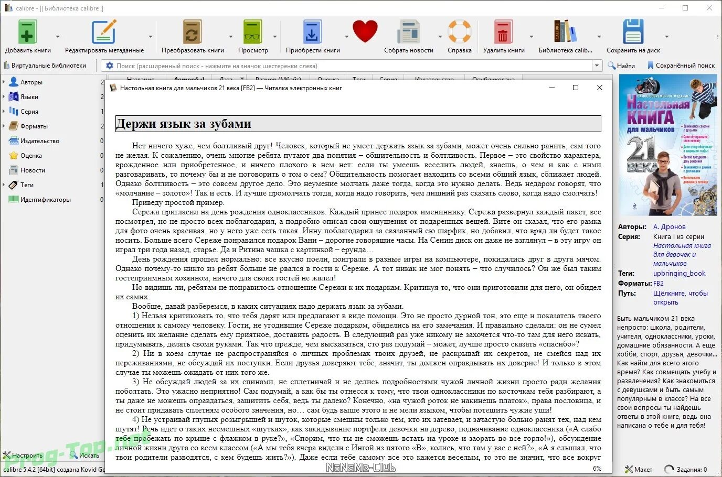The image size is (722, 477).
Task: Open author link А. Дронов
Action: coord(669,226)
